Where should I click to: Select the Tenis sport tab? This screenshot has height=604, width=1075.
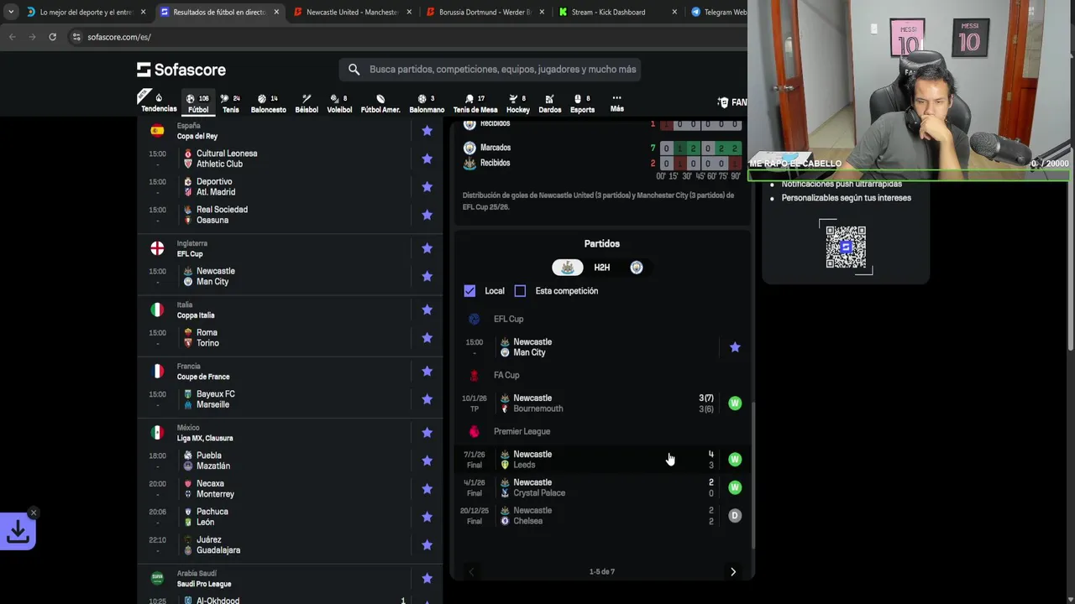point(230,103)
